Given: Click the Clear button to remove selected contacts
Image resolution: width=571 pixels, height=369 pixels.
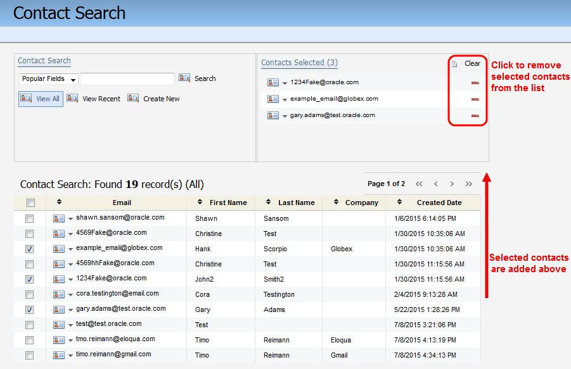Looking at the screenshot, I should 472,63.
